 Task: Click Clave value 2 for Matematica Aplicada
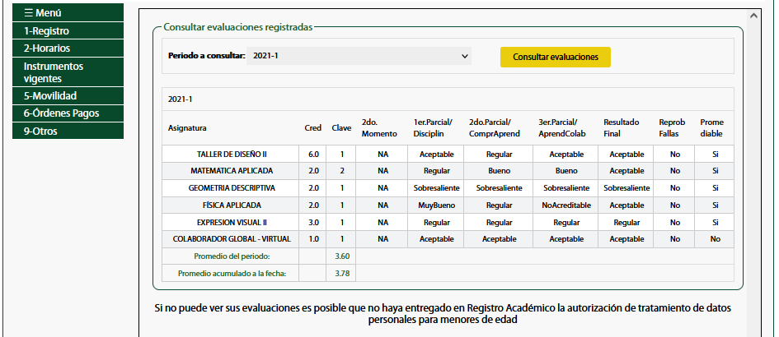pos(342,171)
